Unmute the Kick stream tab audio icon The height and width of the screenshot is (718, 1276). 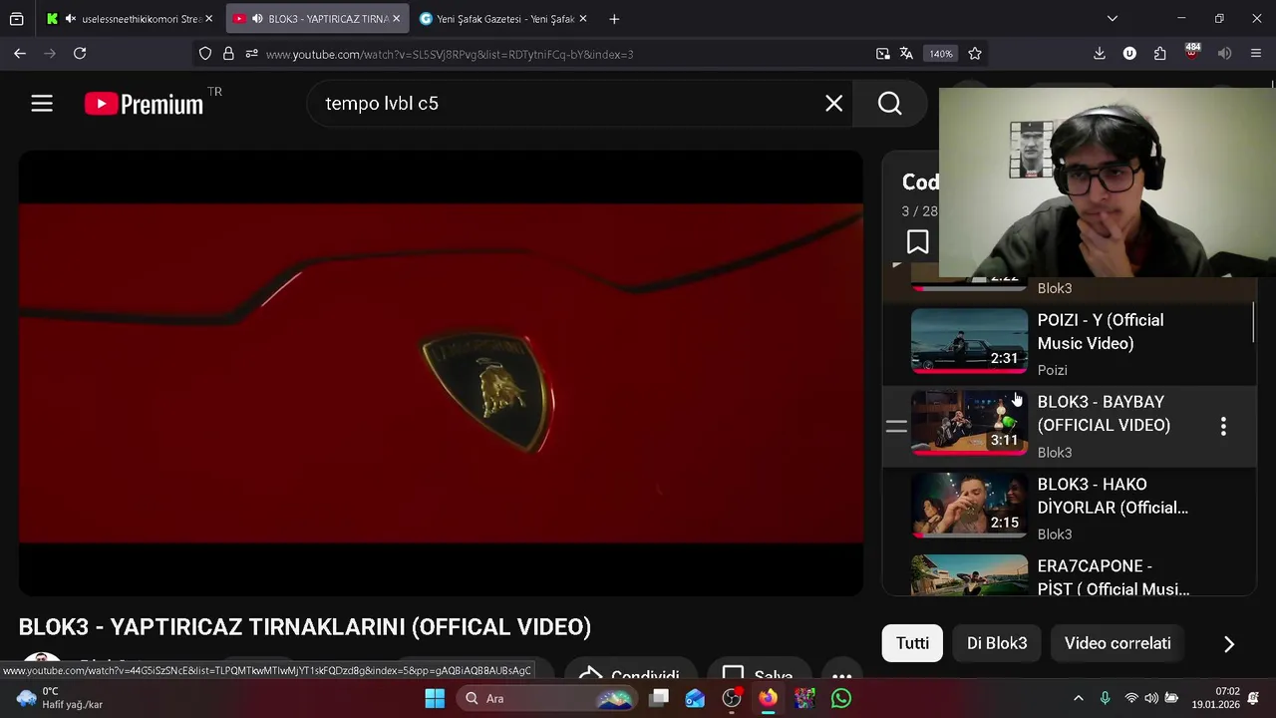click(71, 19)
